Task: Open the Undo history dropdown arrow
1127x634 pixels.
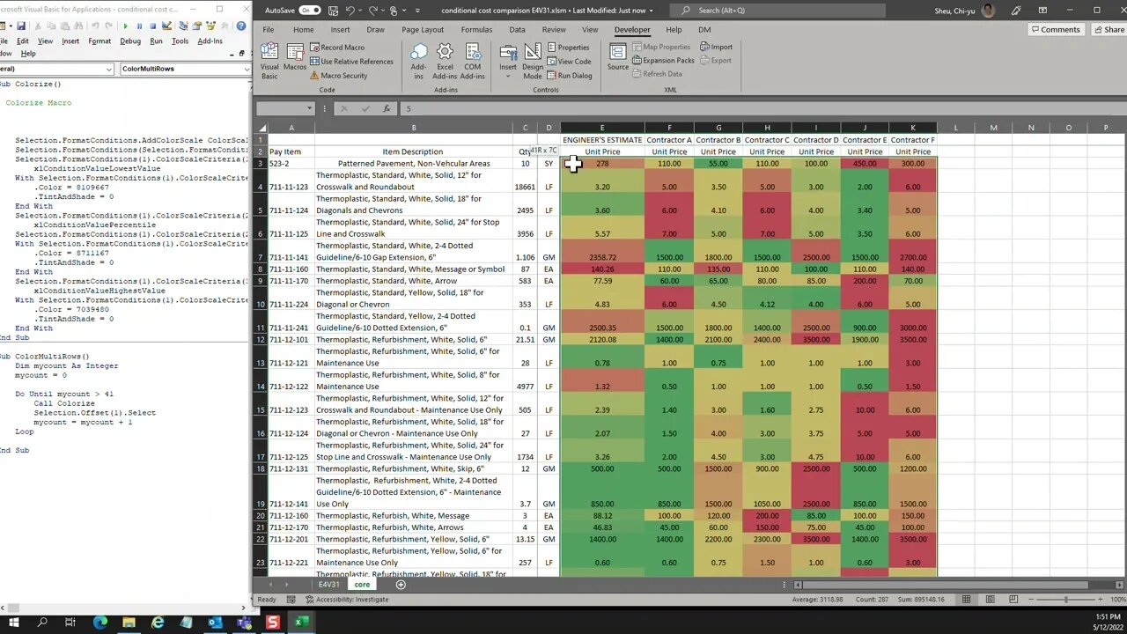Action: pyautogui.click(x=361, y=11)
